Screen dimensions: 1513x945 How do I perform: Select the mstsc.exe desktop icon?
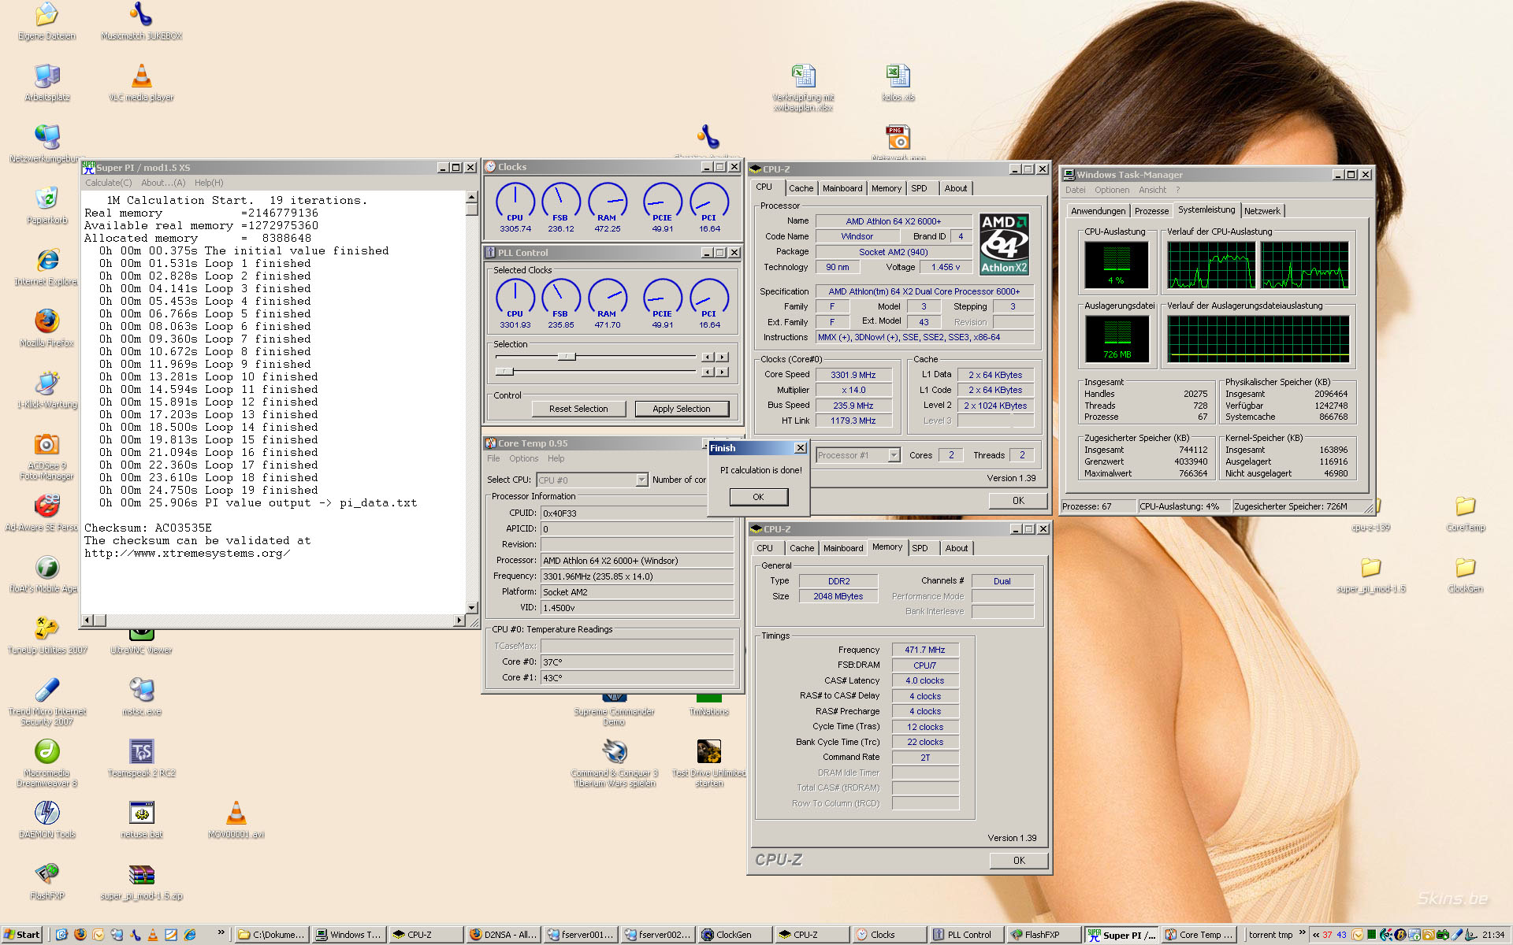point(141,697)
